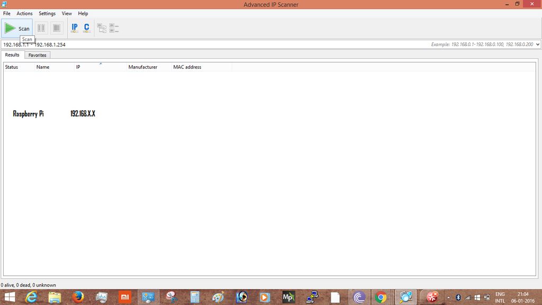This screenshot has height=305, width=542.
Task: Open Calculator from the taskbar
Action: point(195,297)
